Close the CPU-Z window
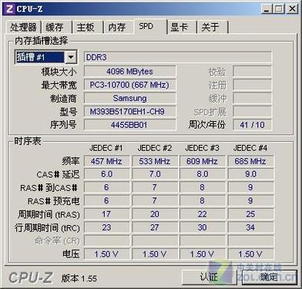Screen dimensions: 302x289 pos(292,9)
